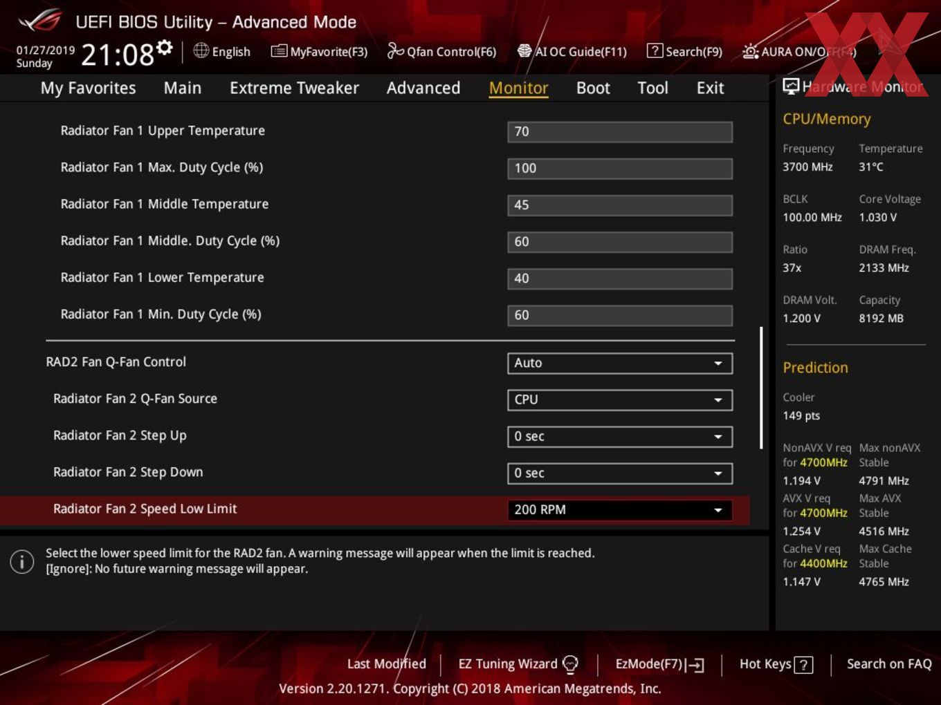Viewport: 941px width, 705px height.
Task: Open the Tool tab
Action: click(653, 88)
